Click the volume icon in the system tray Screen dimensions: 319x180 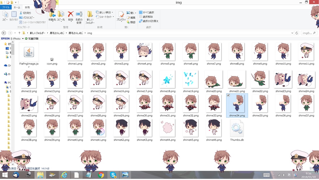click(284, 175)
